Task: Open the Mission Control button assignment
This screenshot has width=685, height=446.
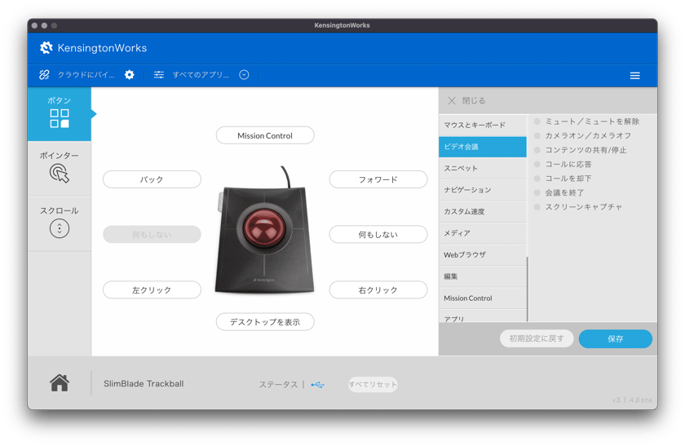Action: (265, 135)
